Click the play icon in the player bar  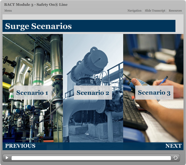7,158
